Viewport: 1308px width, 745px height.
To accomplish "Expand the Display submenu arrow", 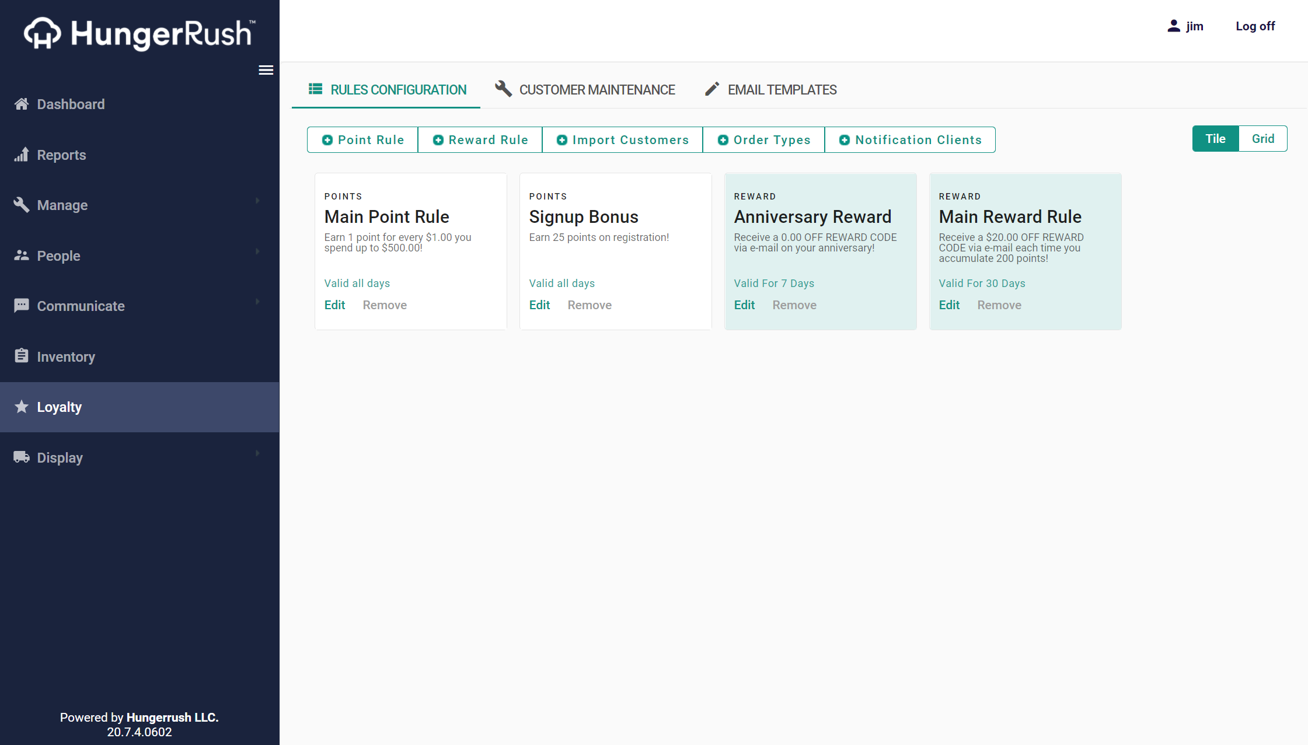I will [x=257, y=453].
